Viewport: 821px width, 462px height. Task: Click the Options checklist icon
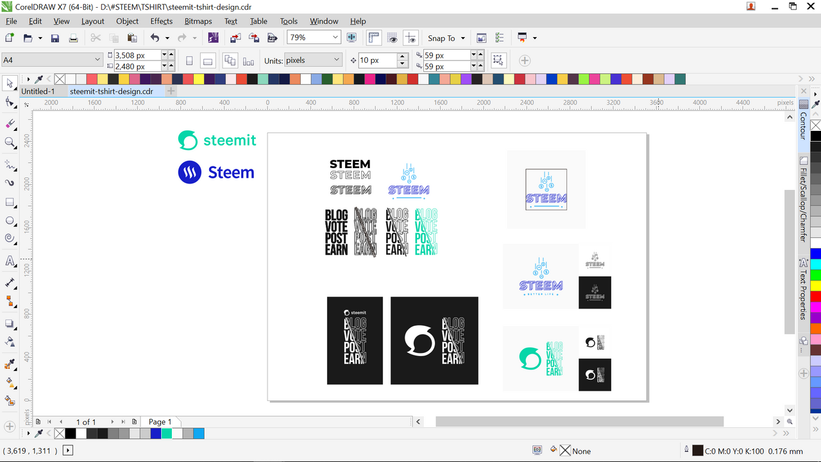click(500, 38)
